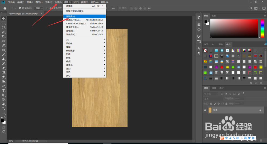
Task: Select the Magic Wand tool
Action: point(3,32)
